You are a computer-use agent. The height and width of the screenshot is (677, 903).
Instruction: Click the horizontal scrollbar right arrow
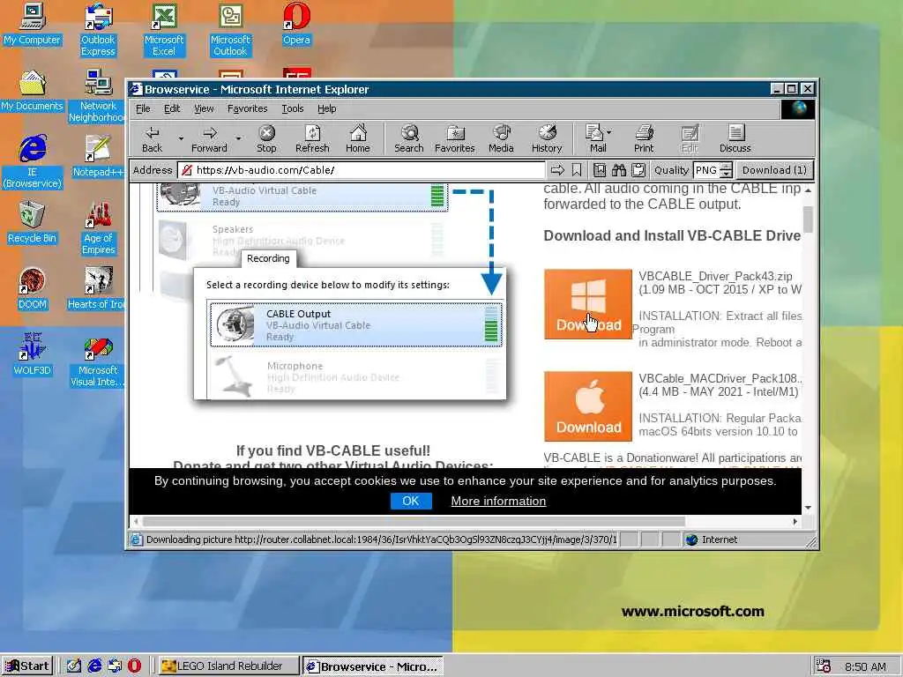click(x=795, y=522)
